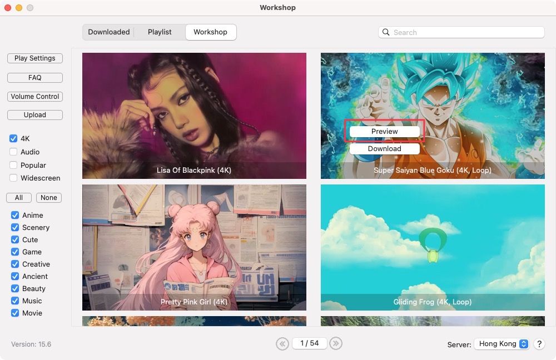Screen dimensions: 556x360
Task: Switch to the Downloaded tab
Action: 108,32
